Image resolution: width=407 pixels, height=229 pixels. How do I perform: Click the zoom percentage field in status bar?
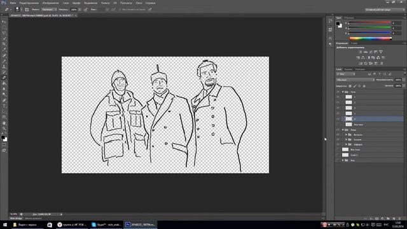[14, 214]
